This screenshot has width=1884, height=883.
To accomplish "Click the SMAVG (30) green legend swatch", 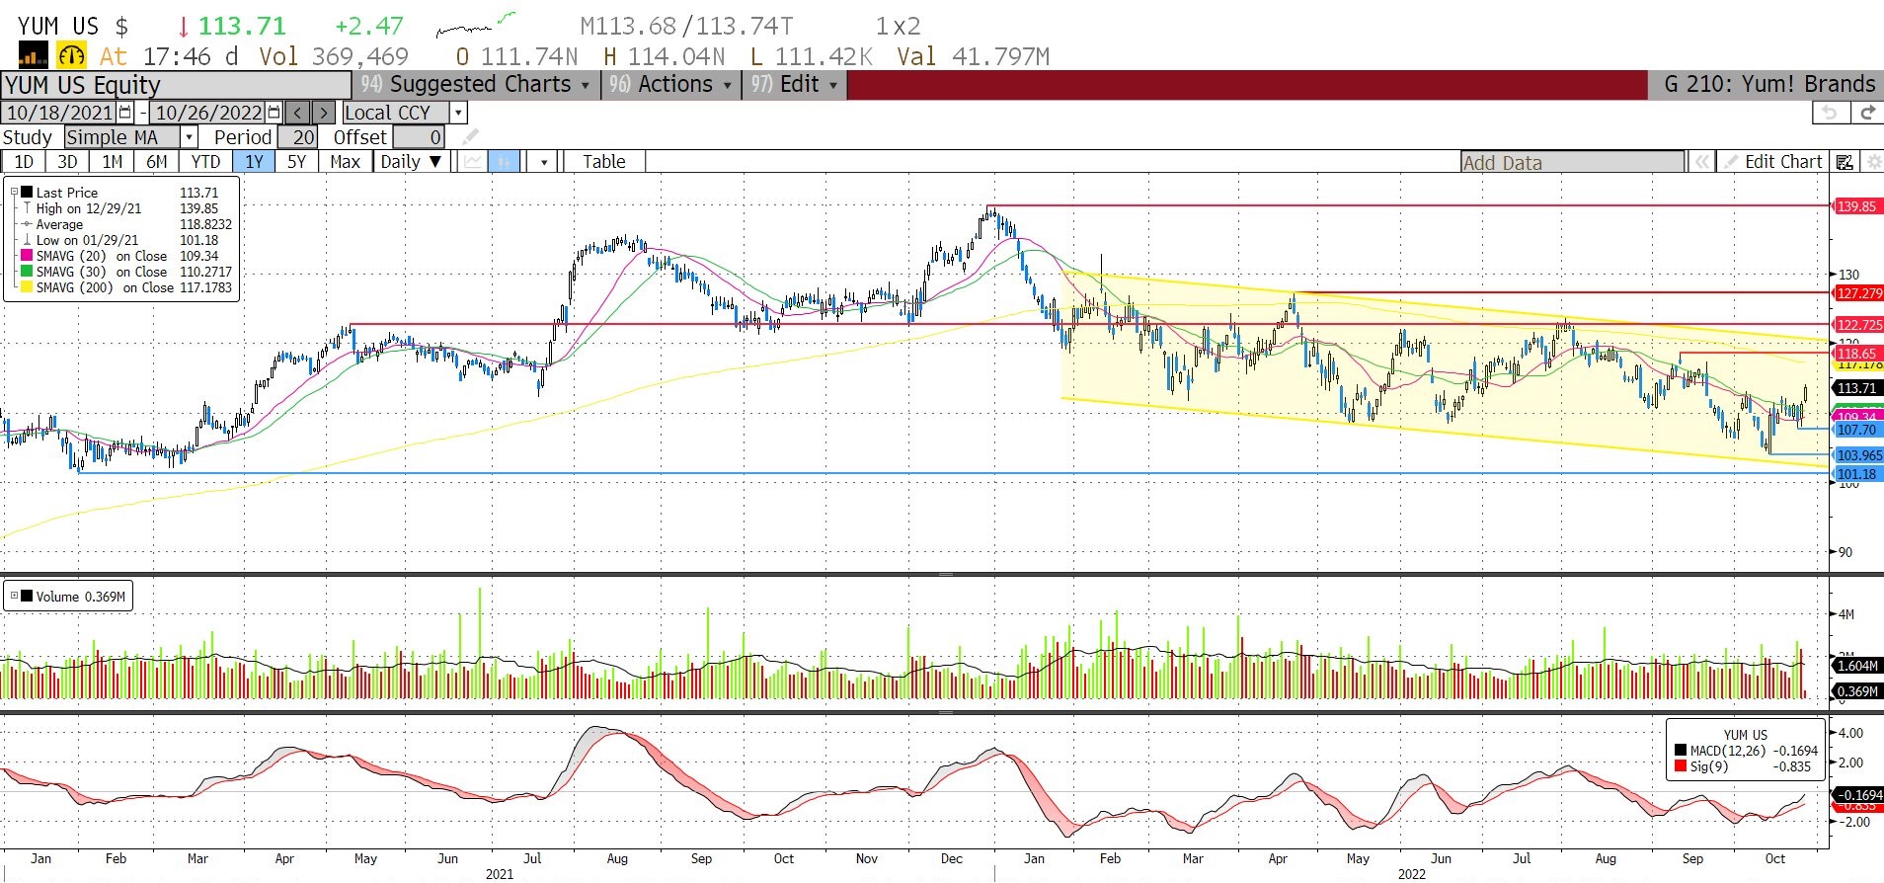I will coord(27,272).
